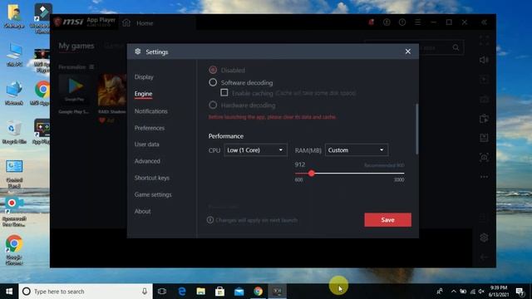Open the User data settings section
532x299 pixels.
click(146, 144)
